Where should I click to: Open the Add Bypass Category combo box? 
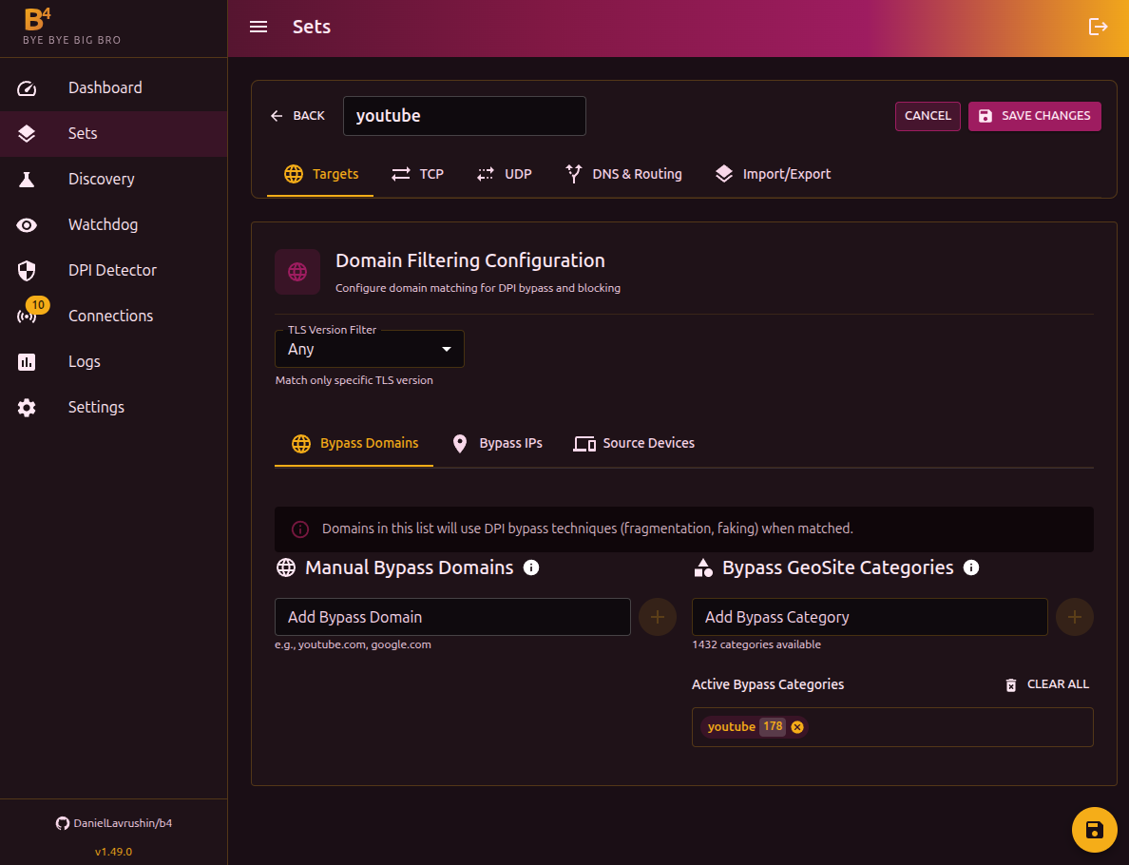[x=869, y=617]
